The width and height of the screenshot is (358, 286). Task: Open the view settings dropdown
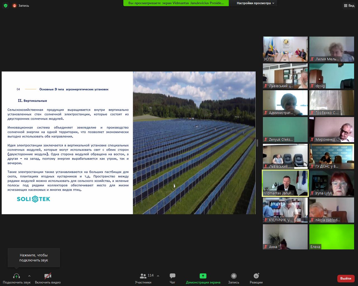click(x=255, y=3)
